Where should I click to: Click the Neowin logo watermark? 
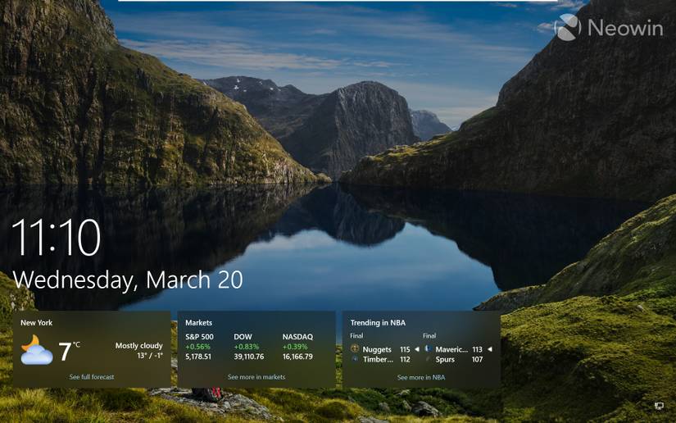pos(609,28)
